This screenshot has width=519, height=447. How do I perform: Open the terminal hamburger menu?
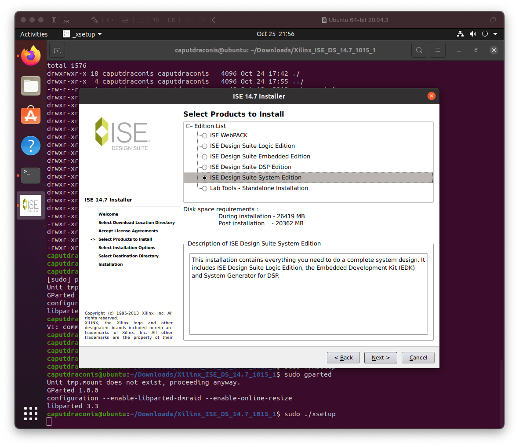(438, 50)
